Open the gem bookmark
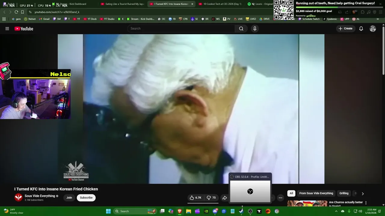This screenshot has height=216, width=385. tap(16, 19)
